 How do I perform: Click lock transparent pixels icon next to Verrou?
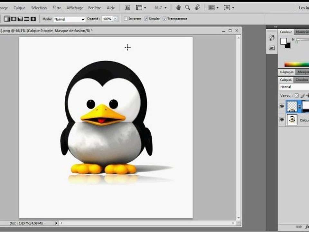tap(296, 95)
